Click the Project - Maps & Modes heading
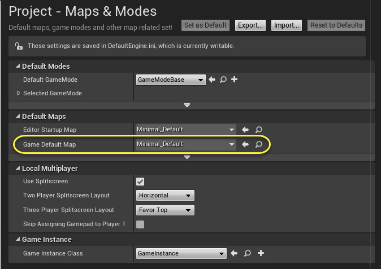This screenshot has height=269, width=381. coord(83,11)
